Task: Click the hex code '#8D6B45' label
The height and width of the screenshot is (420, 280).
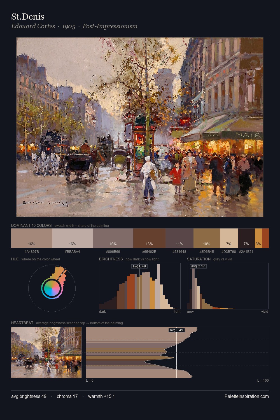Action: tap(207, 251)
